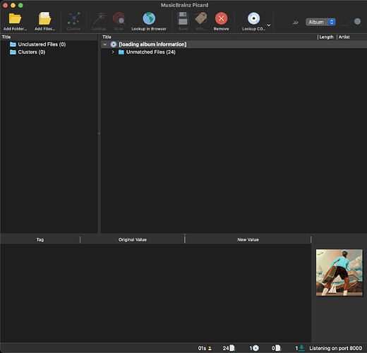Image resolution: width=367 pixels, height=353 pixels.
Task: Click the Scan fingerprint icon
Action: point(119,18)
